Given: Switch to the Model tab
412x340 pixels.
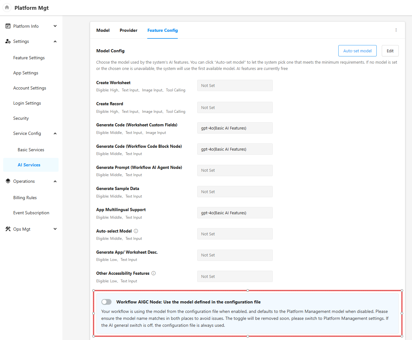Looking at the screenshot, I should [x=103, y=30].
